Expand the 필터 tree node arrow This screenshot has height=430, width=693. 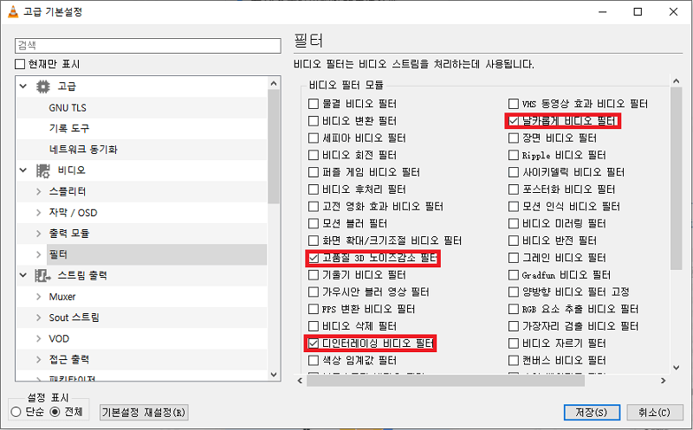tap(38, 254)
